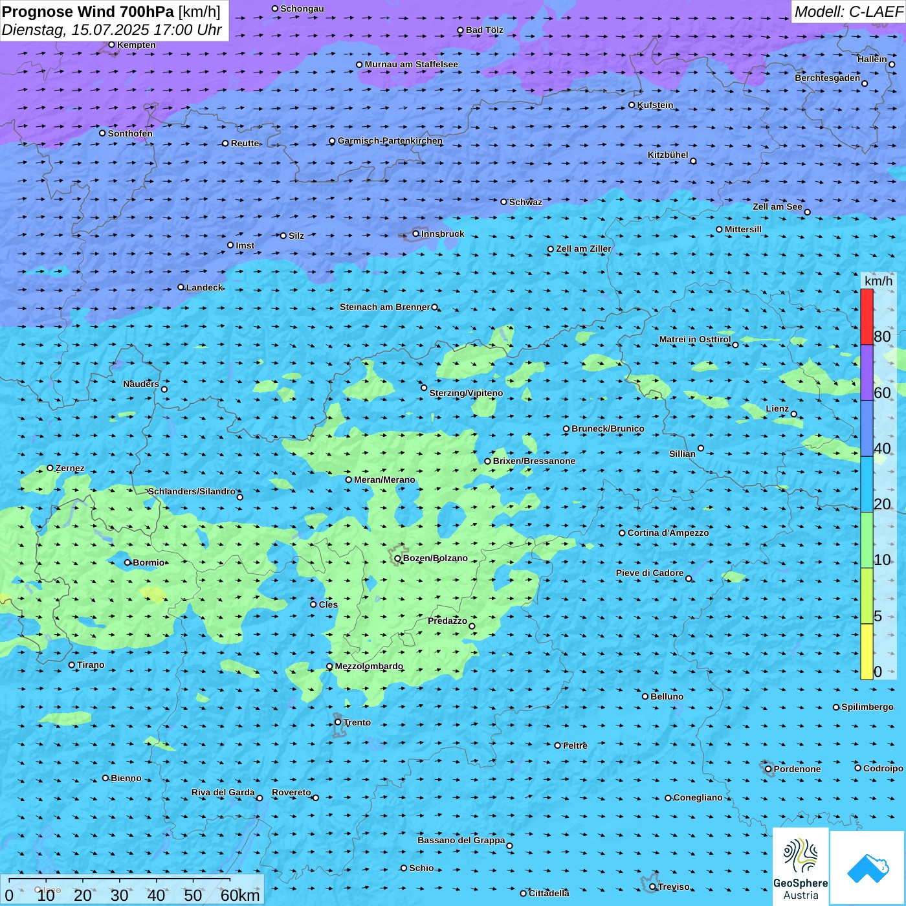Viewport: 906px width, 906px height.
Task: Click the red 80+ km/h legend color
Action: [x=867, y=317]
